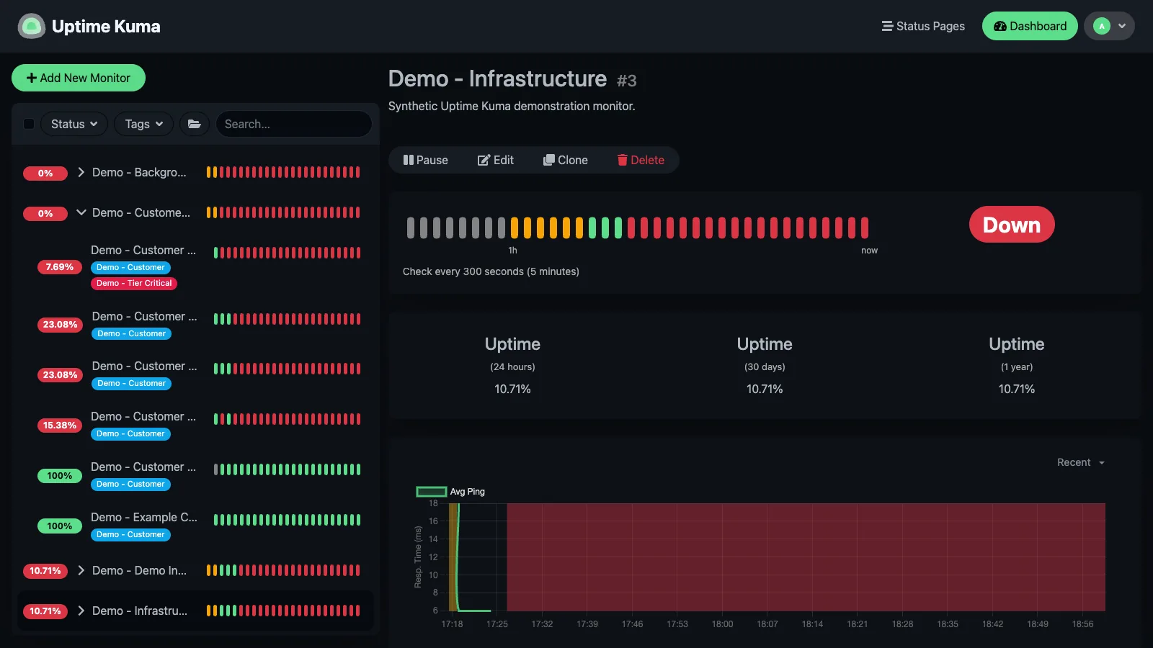Viewport: 1153px width, 648px height.
Task: Click the Uptime (1 year) 10.71% value
Action: coord(1017,389)
